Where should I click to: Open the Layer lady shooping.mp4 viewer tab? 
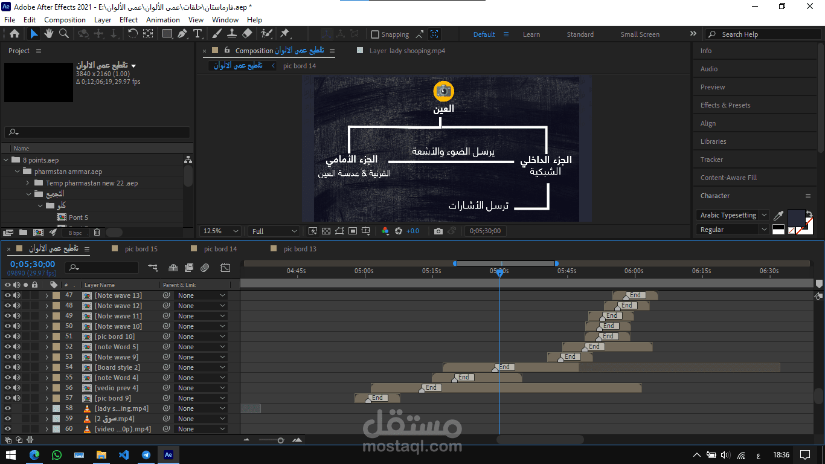407,51
